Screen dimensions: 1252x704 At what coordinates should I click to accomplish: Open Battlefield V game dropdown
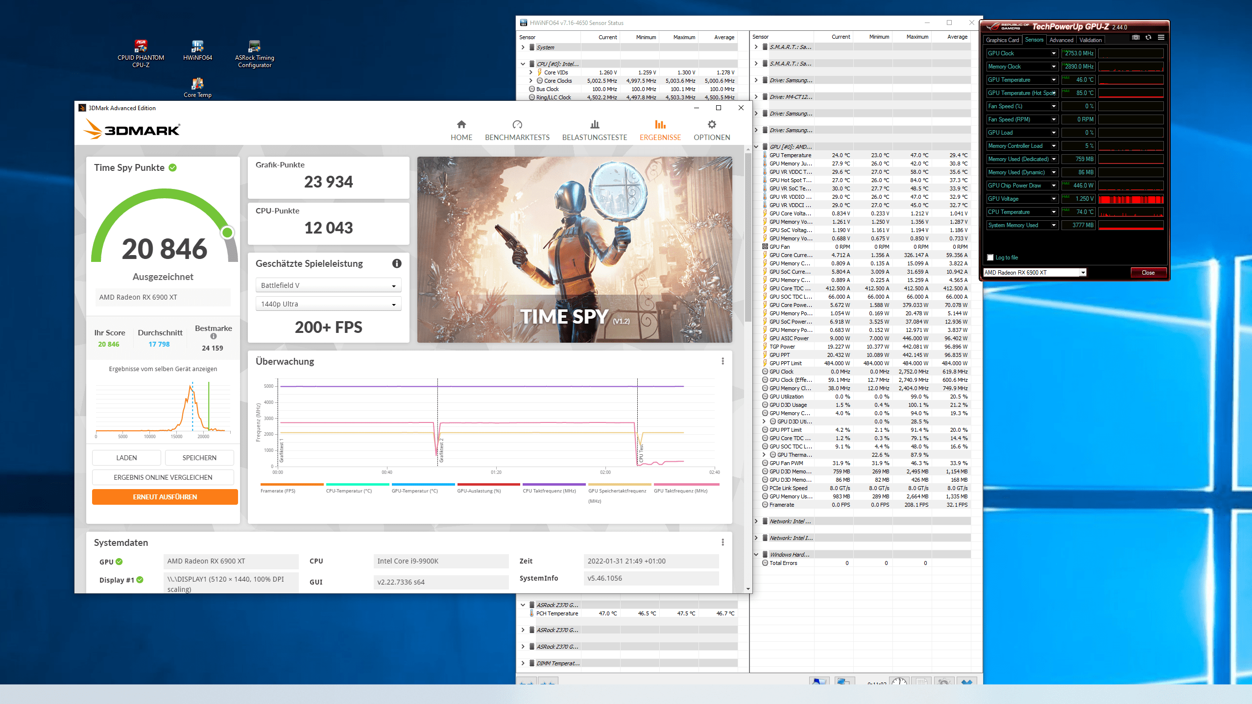click(x=328, y=285)
